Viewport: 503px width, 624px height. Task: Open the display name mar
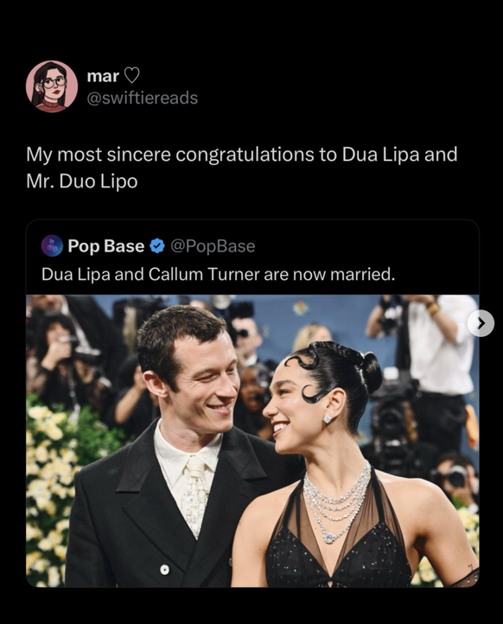pos(103,75)
